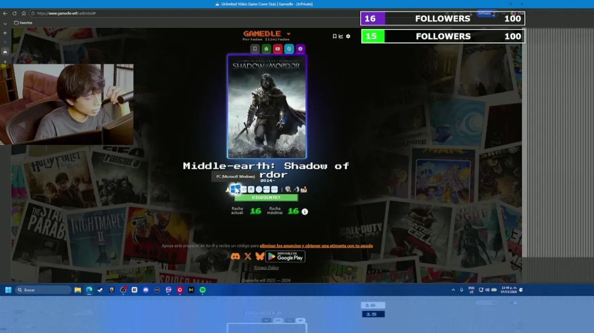The height and width of the screenshot is (333, 594).
Task: Open the Favoritos bookmarks folder
Action: (x=23, y=23)
